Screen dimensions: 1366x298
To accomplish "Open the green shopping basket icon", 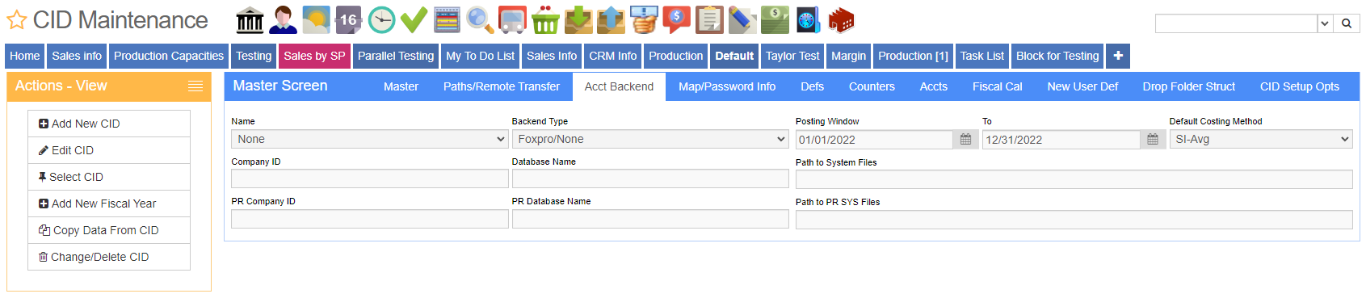I will coord(545,20).
